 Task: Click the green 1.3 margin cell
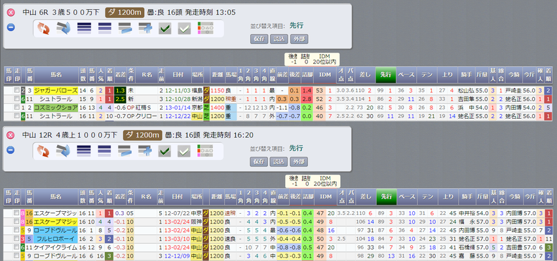pos(119,90)
